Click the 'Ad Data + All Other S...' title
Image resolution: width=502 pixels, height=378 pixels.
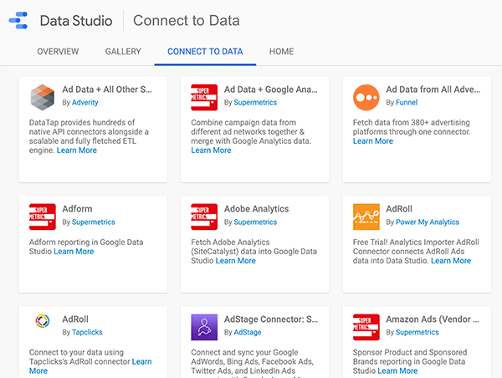pos(107,89)
